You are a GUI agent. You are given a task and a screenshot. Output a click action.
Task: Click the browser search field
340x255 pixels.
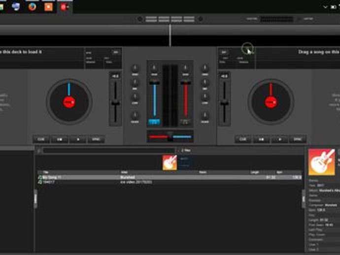click(x=109, y=150)
